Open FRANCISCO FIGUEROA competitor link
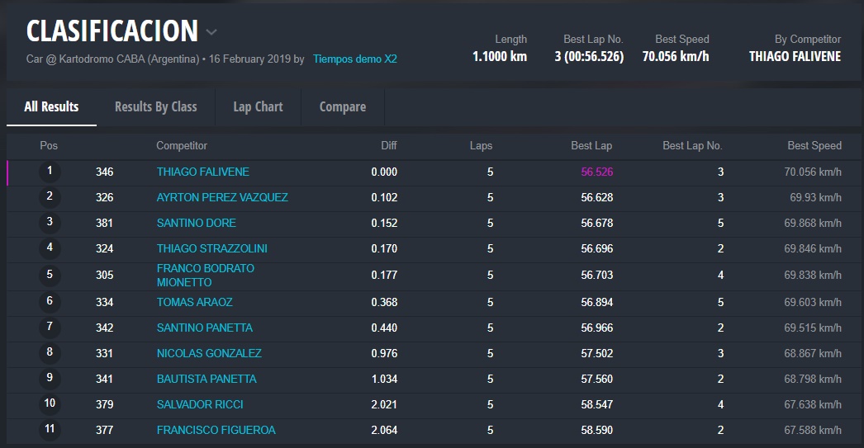This screenshot has width=864, height=448. [216, 430]
